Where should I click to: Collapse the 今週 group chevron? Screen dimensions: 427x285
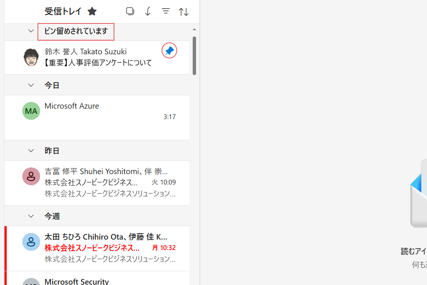click(31, 216)
